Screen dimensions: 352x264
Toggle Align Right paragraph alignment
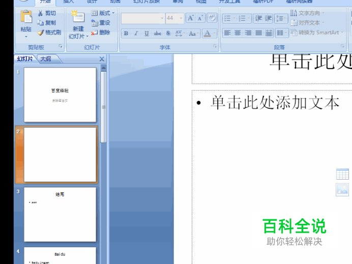248,33
